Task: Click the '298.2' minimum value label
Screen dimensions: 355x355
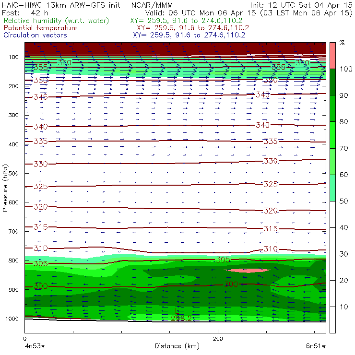Action: pos(181,319)
